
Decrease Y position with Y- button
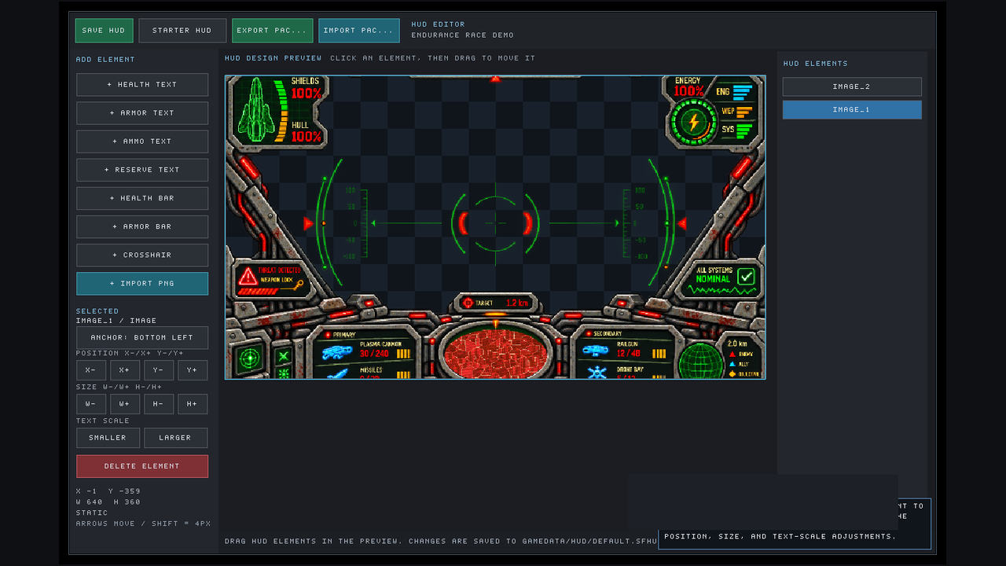159,370
